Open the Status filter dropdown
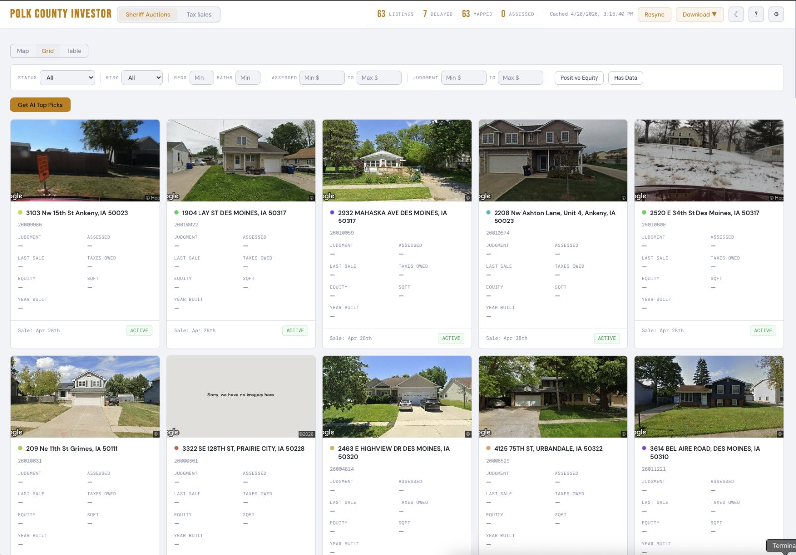 click(x=67, y=78)
